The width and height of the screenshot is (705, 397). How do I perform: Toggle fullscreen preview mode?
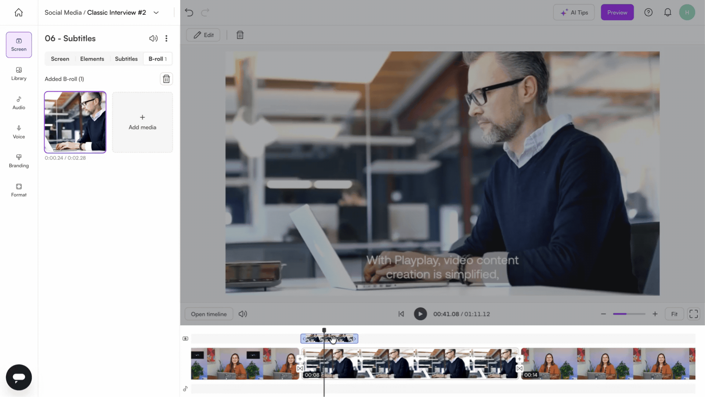(693, 314)
